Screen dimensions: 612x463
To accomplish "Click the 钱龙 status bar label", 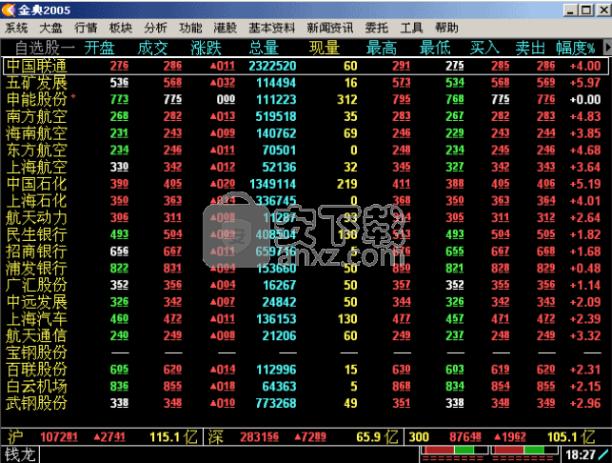I will tap(20, 454).
